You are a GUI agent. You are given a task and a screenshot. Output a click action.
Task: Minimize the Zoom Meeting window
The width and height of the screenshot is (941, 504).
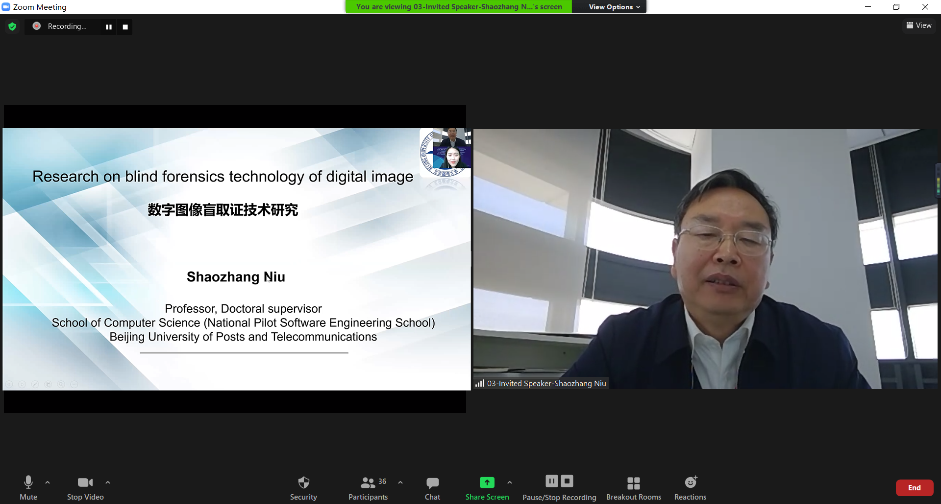(868, 7)
